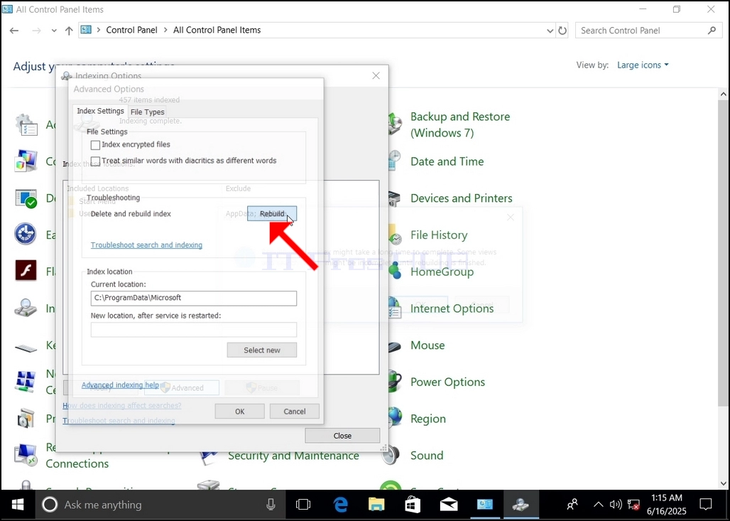Viewport: 730px width, 521px height.
Task: Open the Action Center notifications
Action: (706, 505)
